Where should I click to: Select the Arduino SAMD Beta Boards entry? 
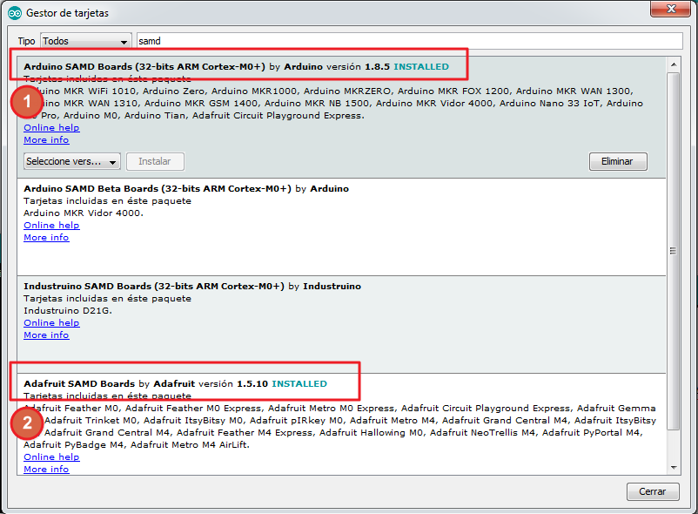(341, 227)
